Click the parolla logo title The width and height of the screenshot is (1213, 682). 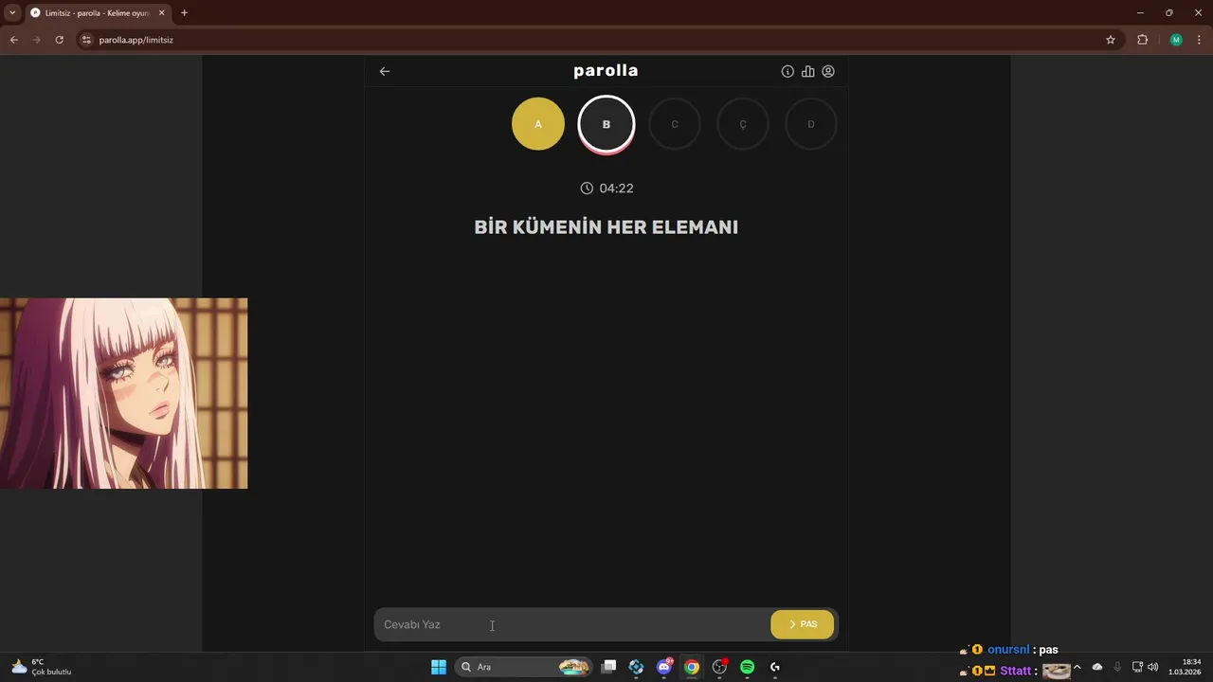tap(606, 71)
